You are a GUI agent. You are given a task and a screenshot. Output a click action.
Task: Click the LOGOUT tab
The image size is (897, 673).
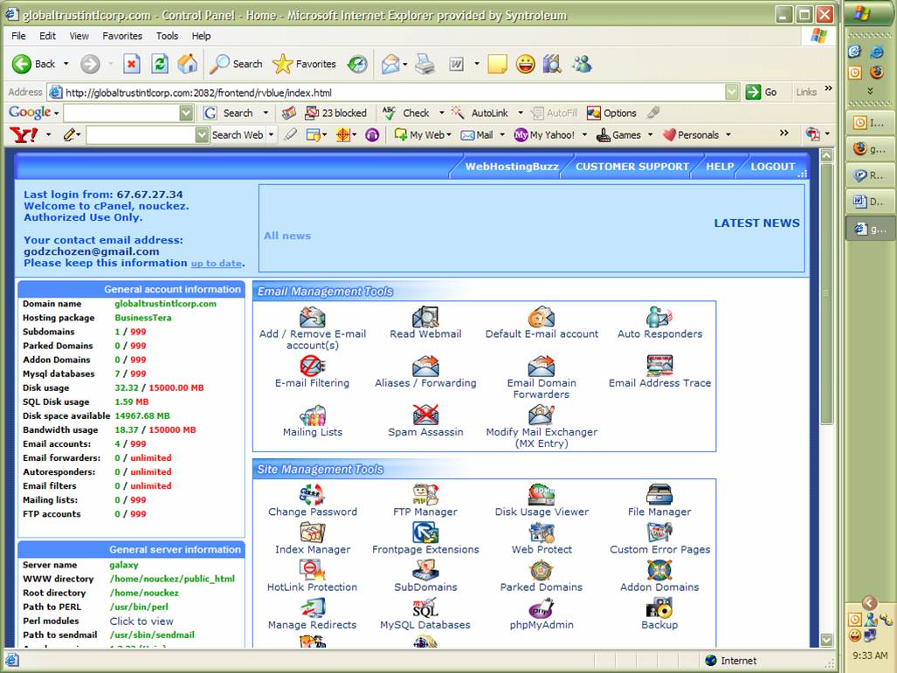(x=772, y=166)
